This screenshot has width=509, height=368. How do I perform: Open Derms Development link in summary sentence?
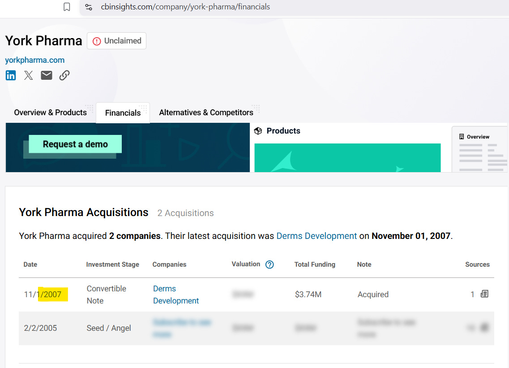(x=317, y=236)
